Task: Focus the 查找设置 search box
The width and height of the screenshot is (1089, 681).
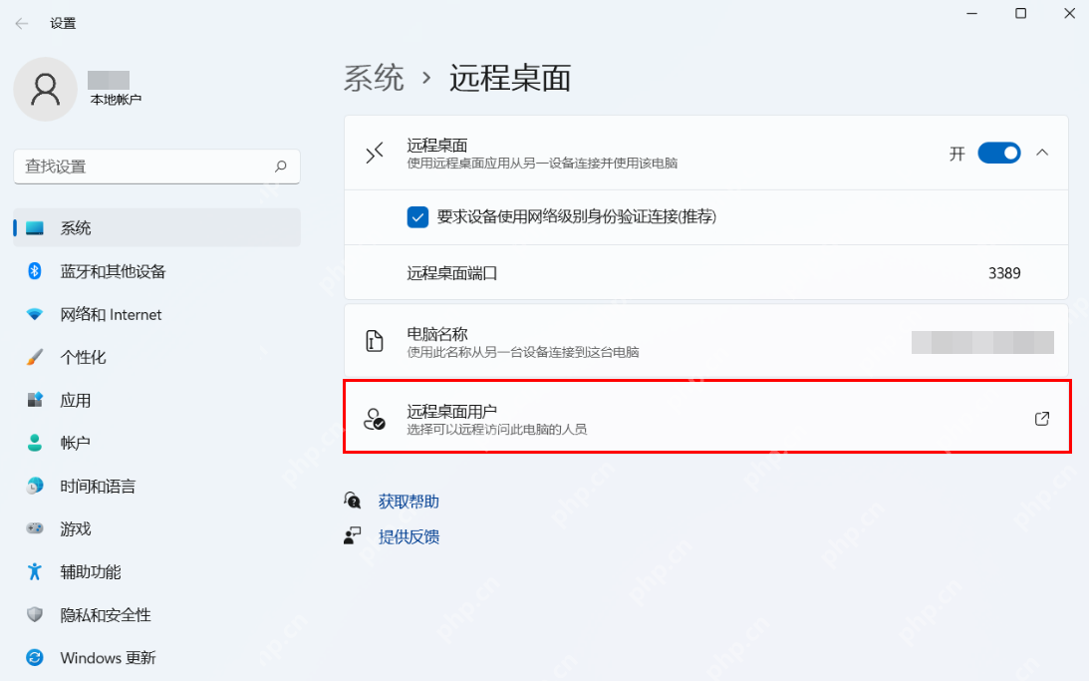Action: (157, 167)
